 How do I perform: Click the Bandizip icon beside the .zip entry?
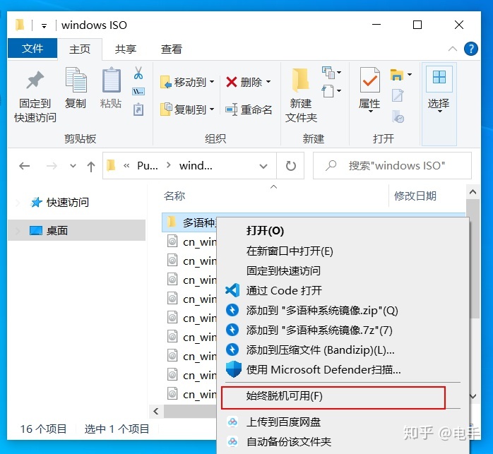click(232, 310)
